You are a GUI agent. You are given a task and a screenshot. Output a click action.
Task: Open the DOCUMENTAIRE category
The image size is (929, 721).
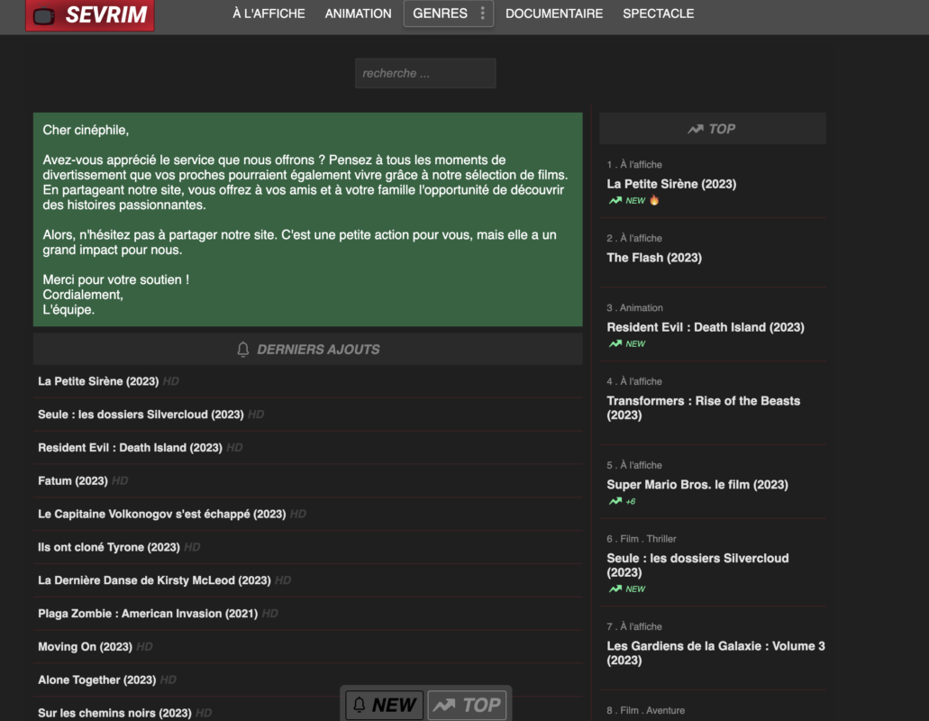point(554,14)
